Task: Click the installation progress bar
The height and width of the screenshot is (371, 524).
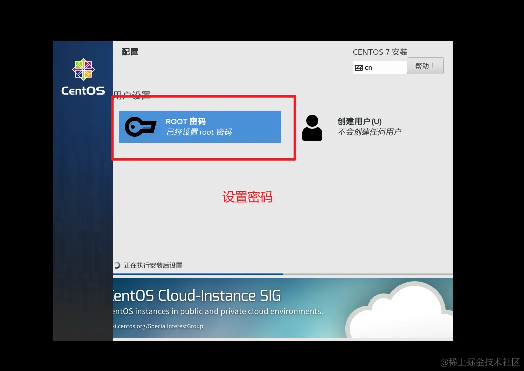Action: coord(283,274)
